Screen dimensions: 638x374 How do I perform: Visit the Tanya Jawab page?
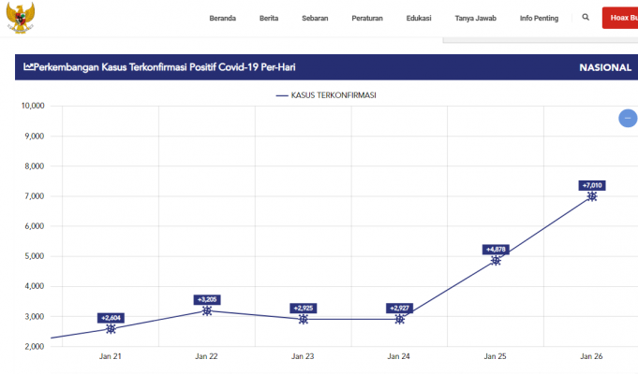click(x=475, y=18)
